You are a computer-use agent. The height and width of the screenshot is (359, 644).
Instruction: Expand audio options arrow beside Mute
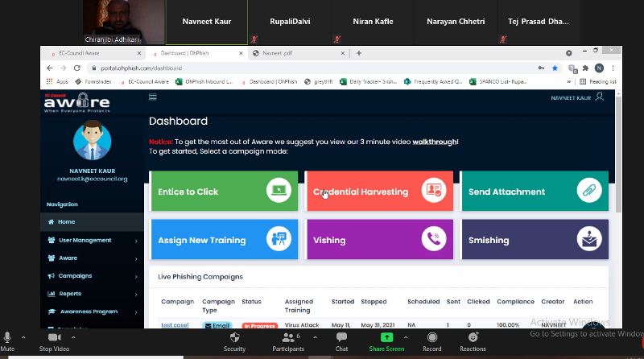[23, 337]
